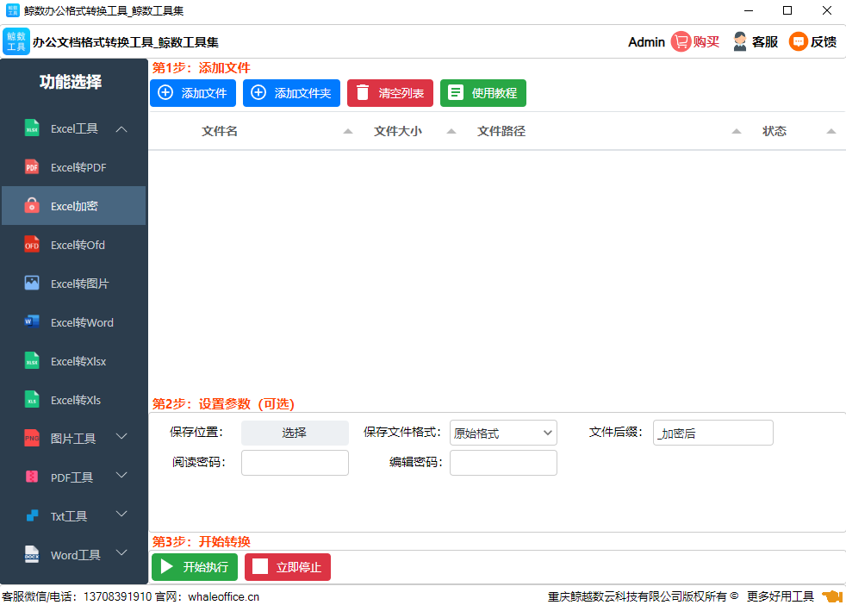Expand the 图片工具 group chevron

(x=121, y=436)
